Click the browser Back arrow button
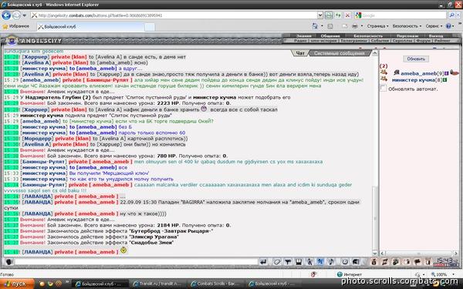Viewport: 463px width, 289px height. click(x=6, y=15)
